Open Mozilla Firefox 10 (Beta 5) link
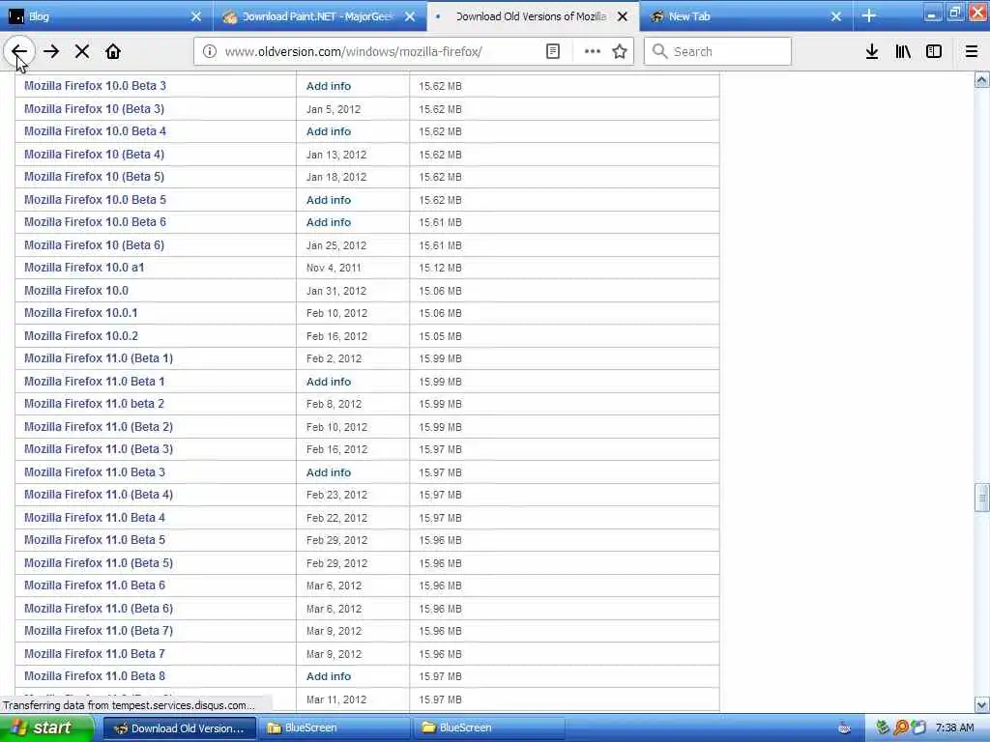The height and width of the screenshot is (742, 990). [94, 177]
